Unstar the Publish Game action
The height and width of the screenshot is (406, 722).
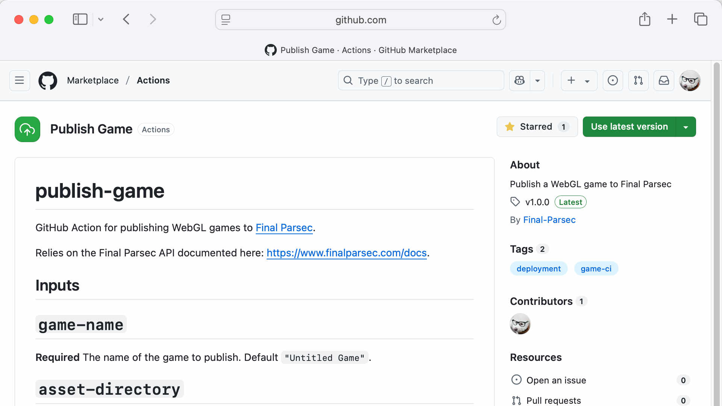click(537, 127)
